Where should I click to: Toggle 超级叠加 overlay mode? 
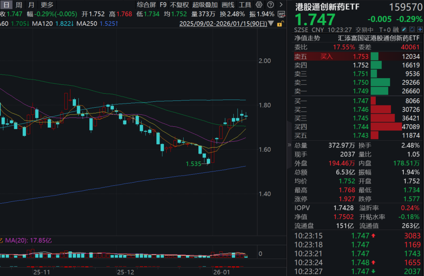click(205, 4)
